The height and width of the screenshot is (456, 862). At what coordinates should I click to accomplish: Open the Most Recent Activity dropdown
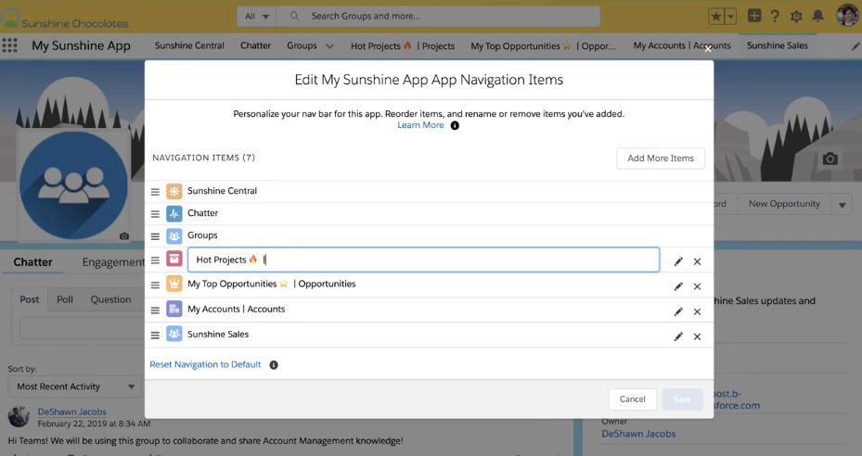point(75,386)
